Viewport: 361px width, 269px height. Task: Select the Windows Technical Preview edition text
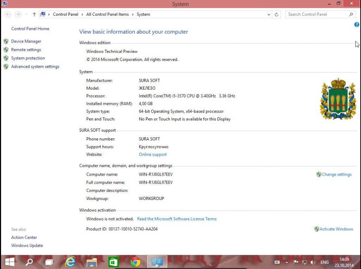[112, 51]
